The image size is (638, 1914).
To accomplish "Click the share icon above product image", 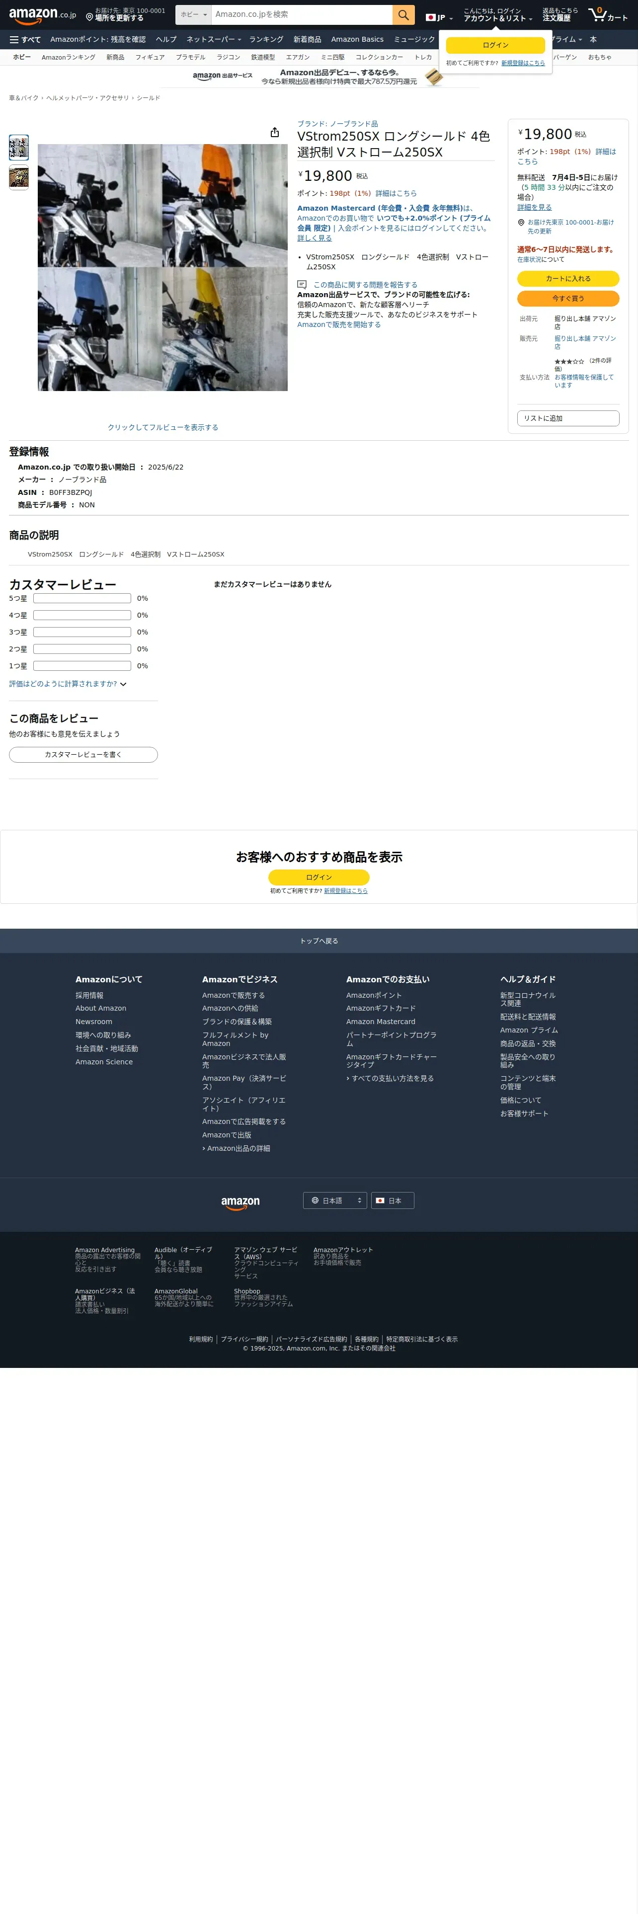I will tap(275, 132).
